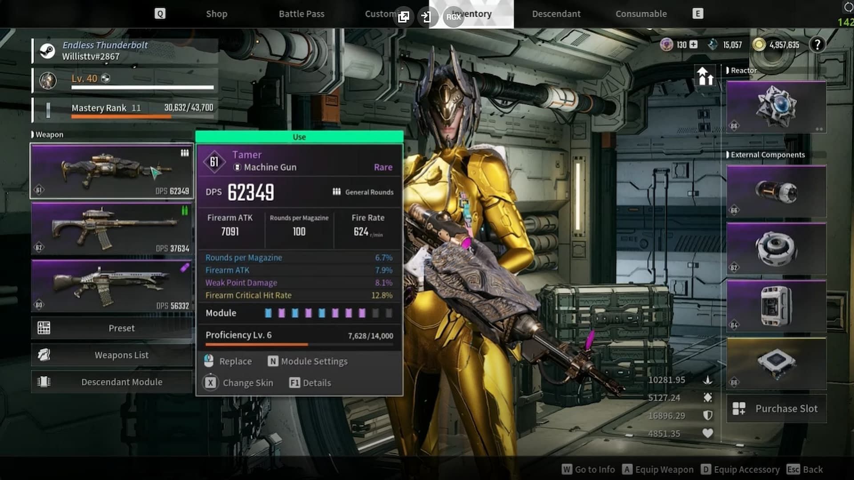Open the Shop tab
Image resolution: width=854 pixels, height=480 pixels.
pos(217,13)
